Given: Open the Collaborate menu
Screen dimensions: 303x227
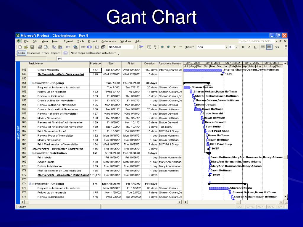Looking at the screenshot, I should (109, 41).
